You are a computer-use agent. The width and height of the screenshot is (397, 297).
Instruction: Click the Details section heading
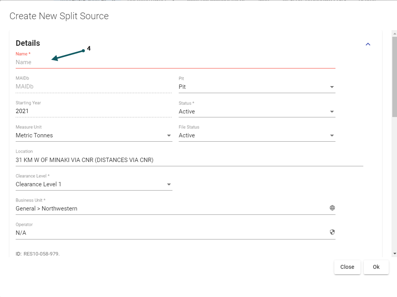point(28,43)
